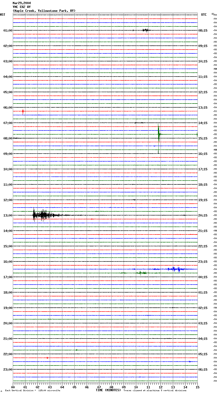Select the 01:00 MST time label

tap(8, 31)
